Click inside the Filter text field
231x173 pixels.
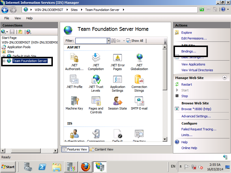[x=91, y=41]
